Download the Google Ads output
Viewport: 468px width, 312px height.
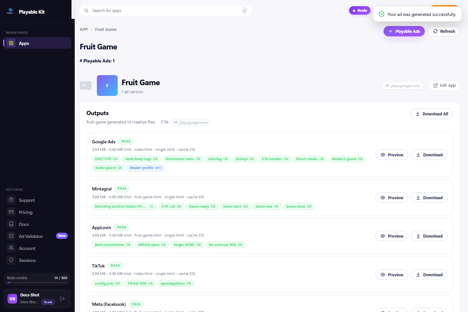(x=429, y=155)
